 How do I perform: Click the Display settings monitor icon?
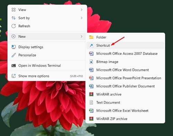(x=13, y=47)
